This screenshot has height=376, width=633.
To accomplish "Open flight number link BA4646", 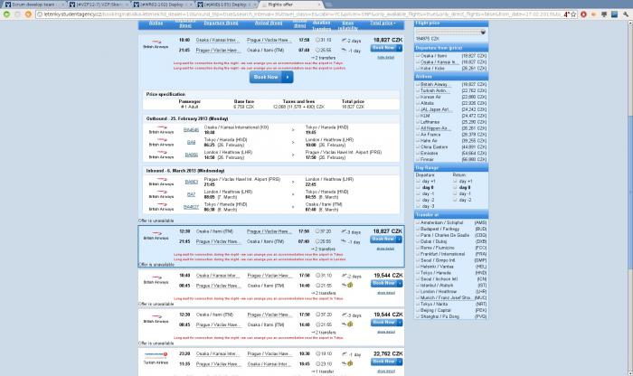I will click(191, 129).
